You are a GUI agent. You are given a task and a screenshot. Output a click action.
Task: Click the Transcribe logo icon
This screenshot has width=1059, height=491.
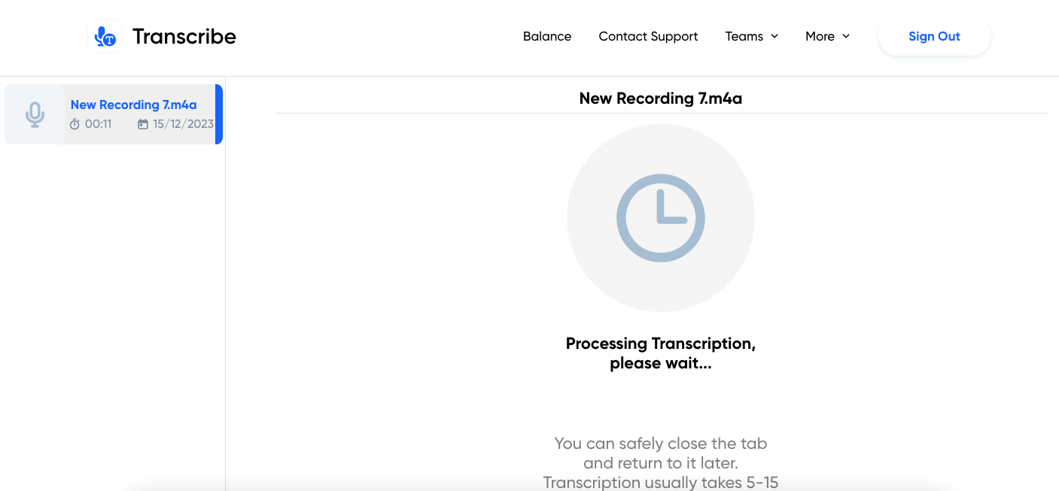(x=105, y=36)
